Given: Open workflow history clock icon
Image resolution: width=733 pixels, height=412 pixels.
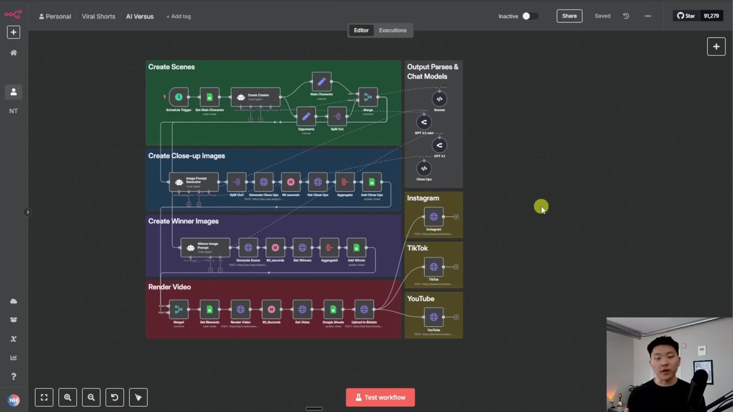Looking at the screenshot, I should click(x=626, y=16).
